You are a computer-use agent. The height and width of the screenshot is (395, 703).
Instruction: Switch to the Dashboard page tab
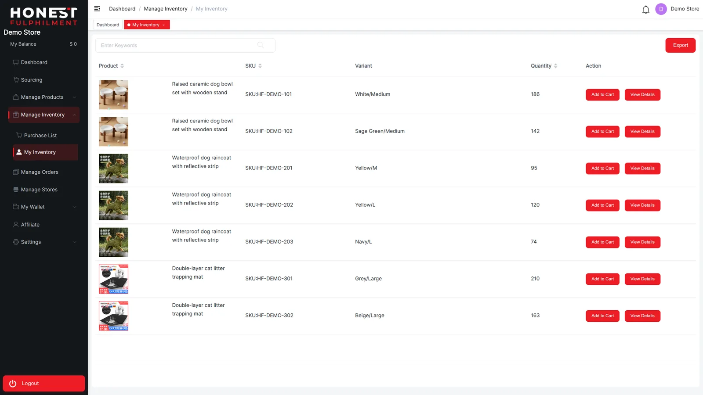point(108,25)
